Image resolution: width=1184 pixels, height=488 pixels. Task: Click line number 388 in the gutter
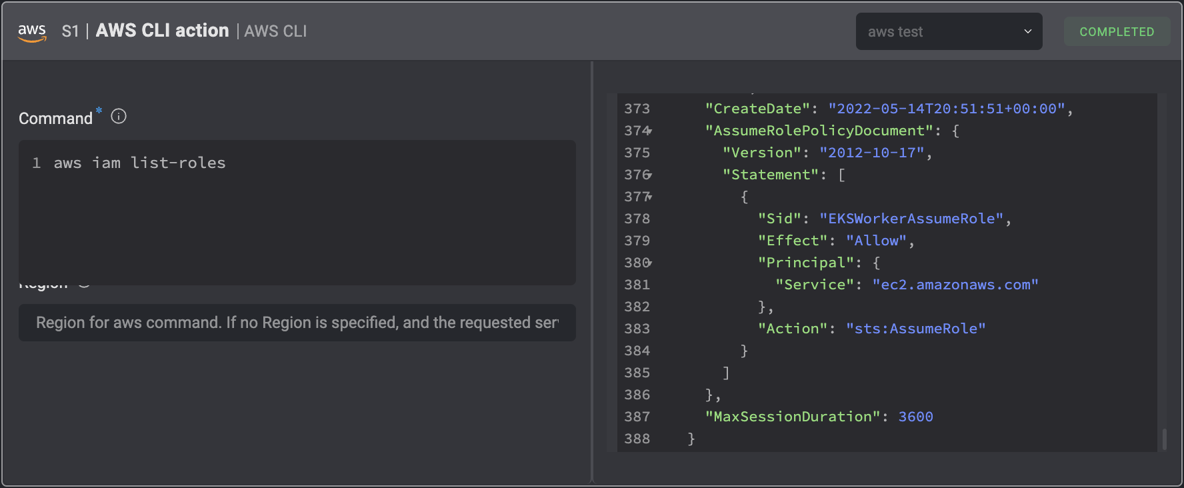[637, 439]
